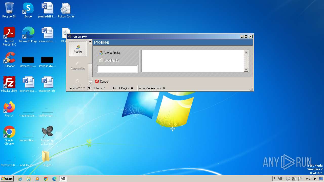Viewport: 324px width, 182px height.
Task: Open the Start menu
Action: 7,178
